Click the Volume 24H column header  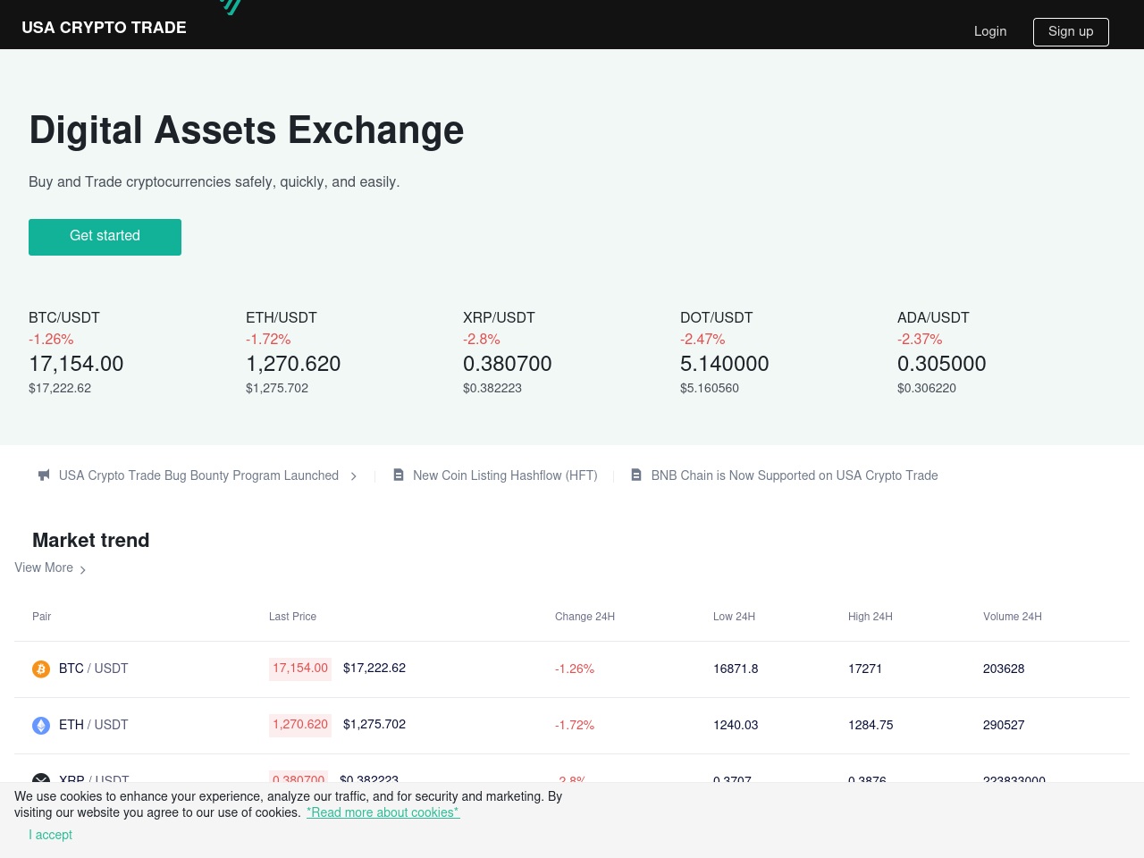pos(1013,617)
